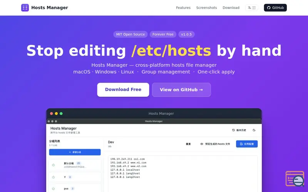
Task: Click the yellow dot in mock window
Action: 56,113
